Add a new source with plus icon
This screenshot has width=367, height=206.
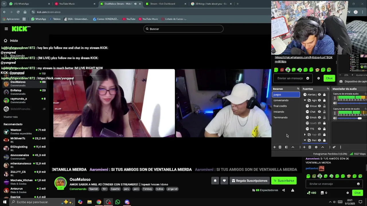304,147
